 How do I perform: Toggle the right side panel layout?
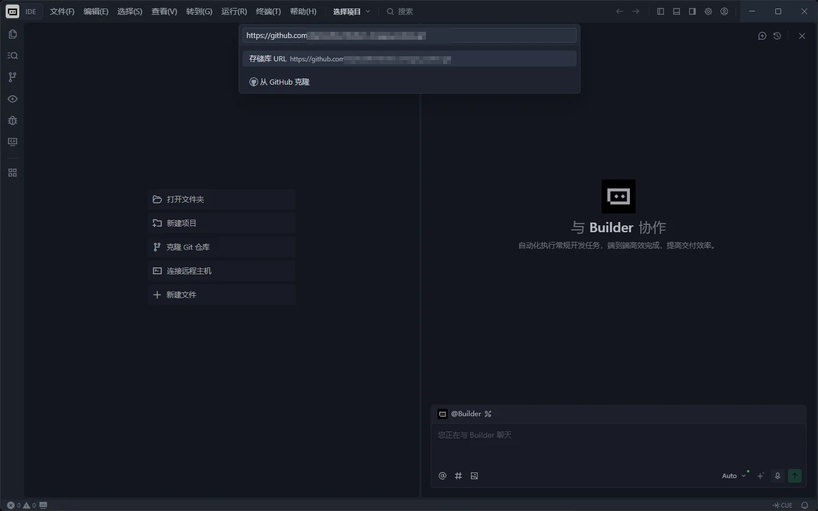click(692, 11)
